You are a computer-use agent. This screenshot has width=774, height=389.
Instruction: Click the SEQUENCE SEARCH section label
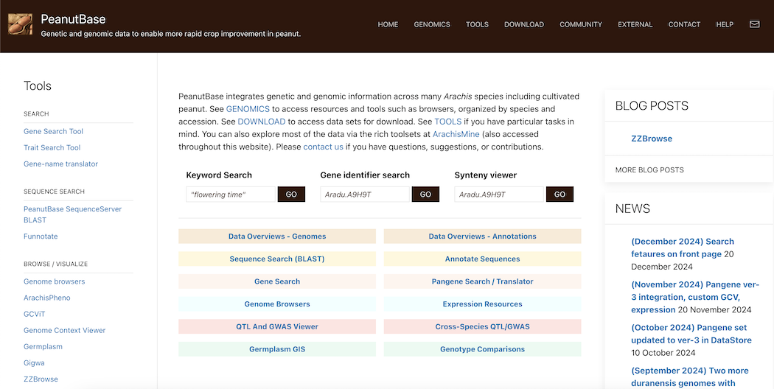click(55, 192)
